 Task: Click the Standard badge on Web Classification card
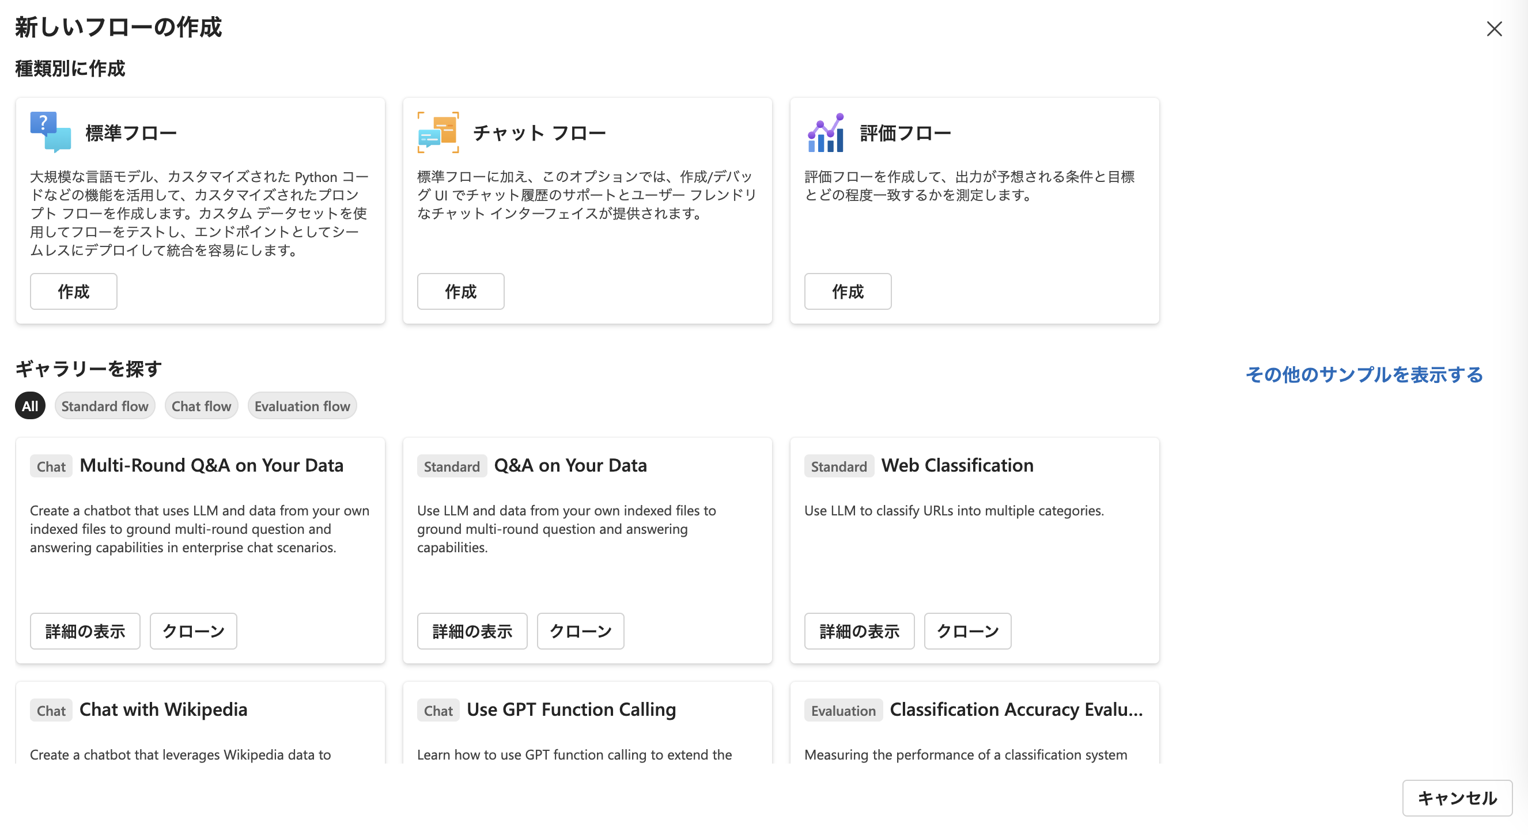[839, 466]
